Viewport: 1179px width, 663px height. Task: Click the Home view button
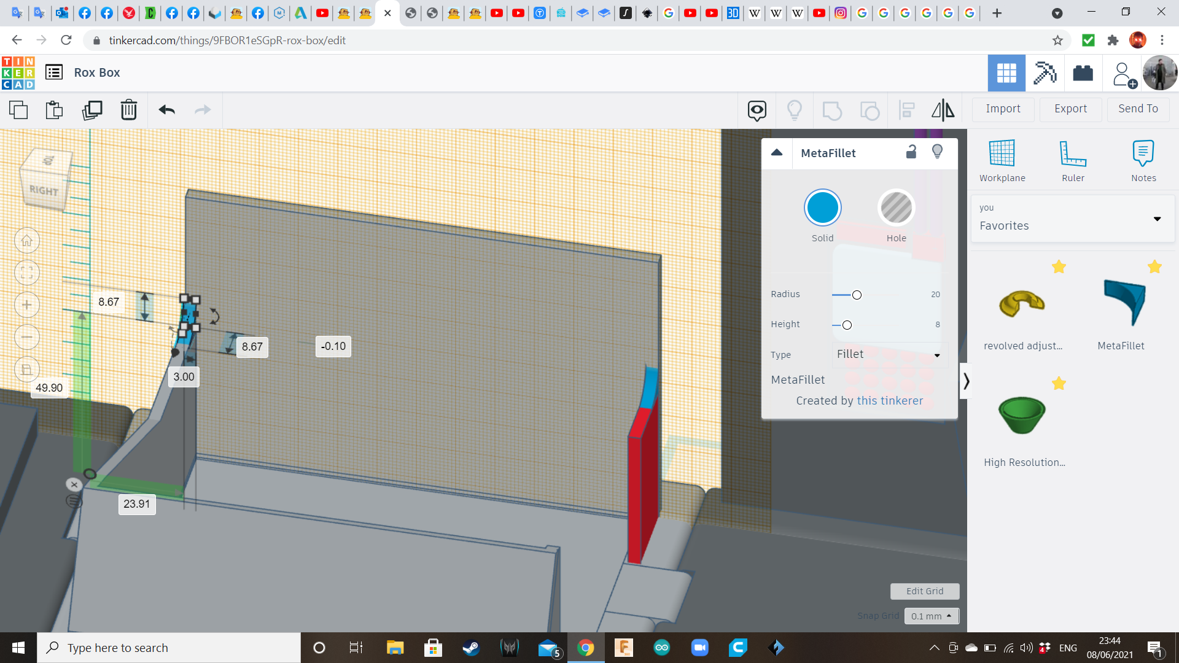coord(27,241)
